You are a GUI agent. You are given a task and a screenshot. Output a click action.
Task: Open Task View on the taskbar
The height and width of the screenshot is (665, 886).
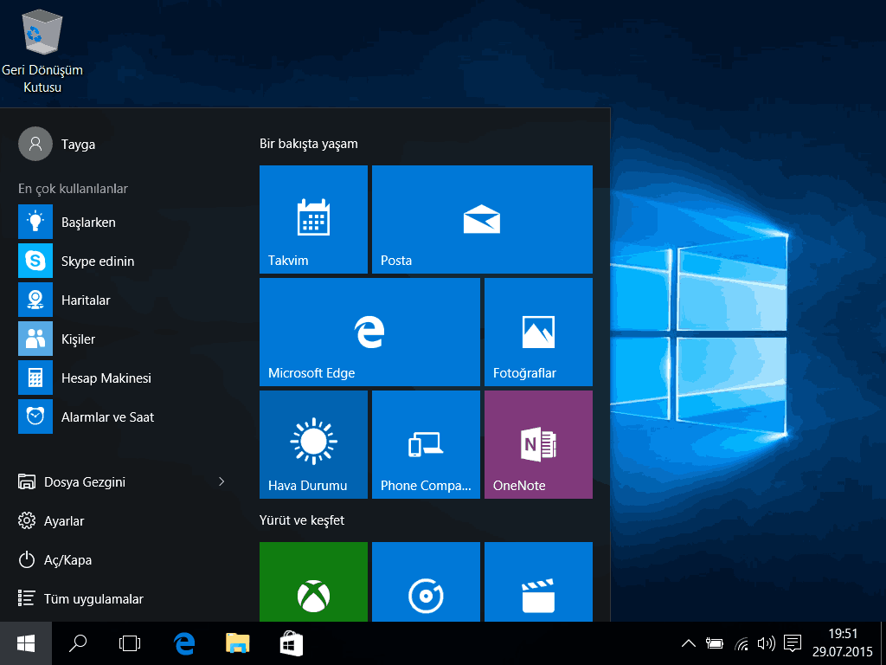pos(130,643)
